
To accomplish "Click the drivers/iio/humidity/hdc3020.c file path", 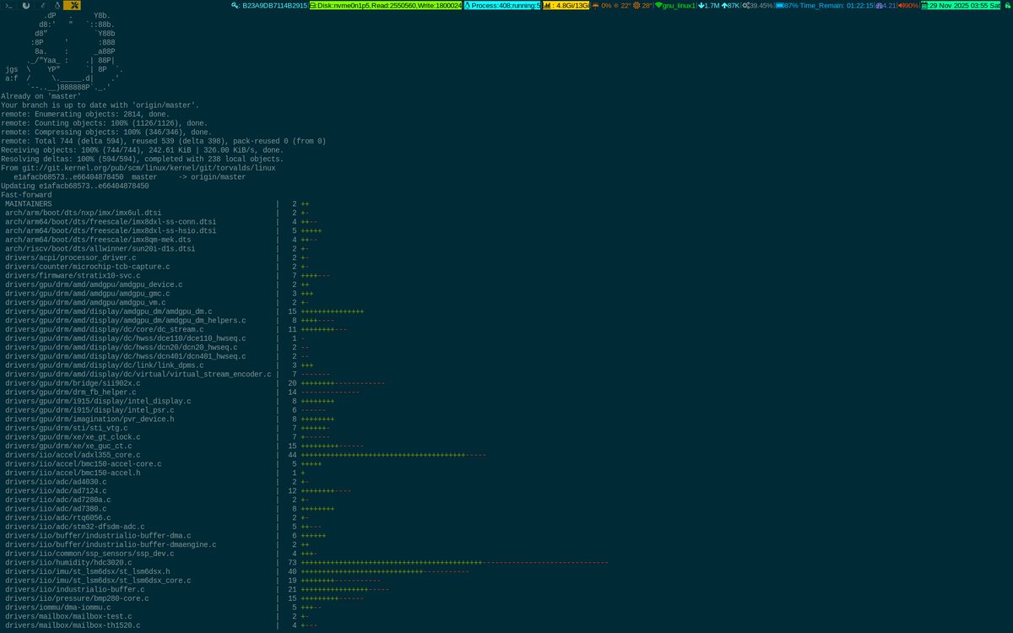I will click(67, 561).
